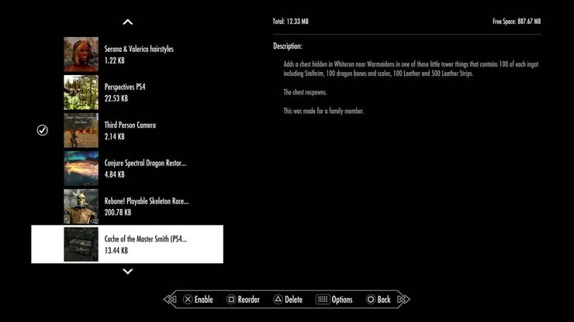The image size is (574, 322).
Task: Click the square button icon beside Reorder
Action: 230,300
